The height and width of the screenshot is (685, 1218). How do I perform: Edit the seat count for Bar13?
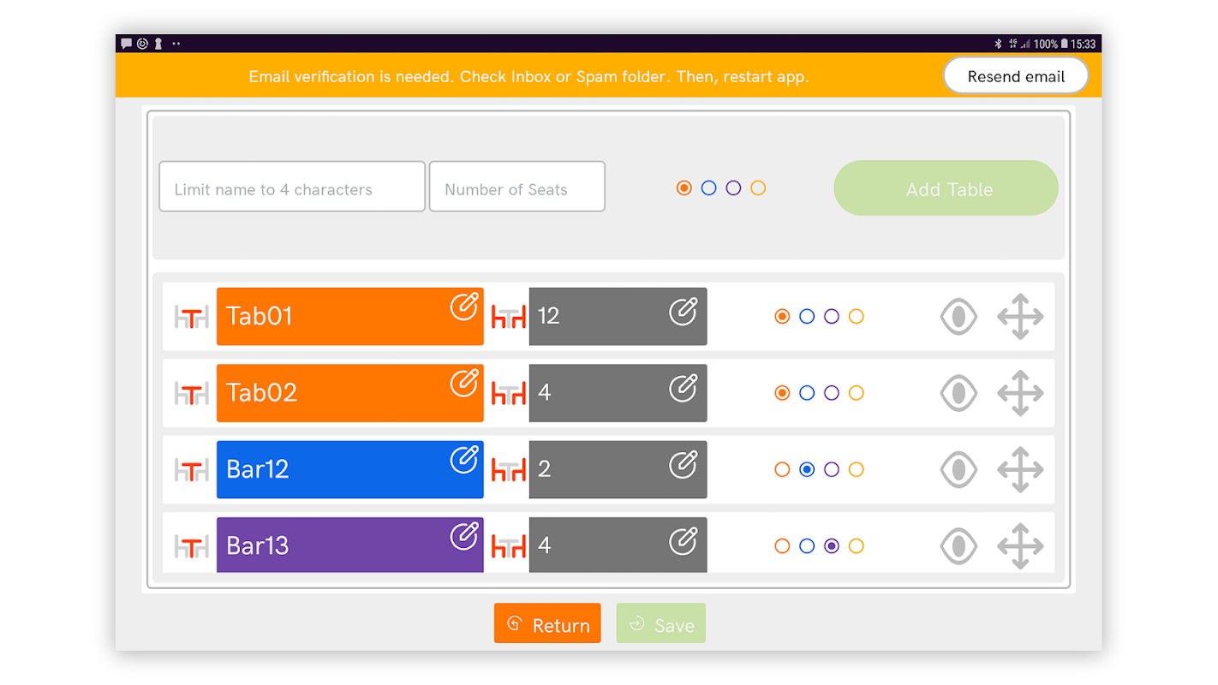(683, 541)
